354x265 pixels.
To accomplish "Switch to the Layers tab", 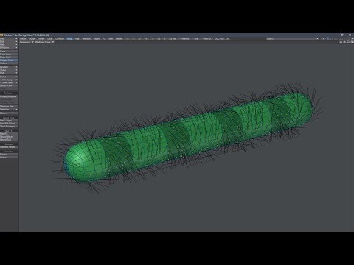I will coord(97,38).
